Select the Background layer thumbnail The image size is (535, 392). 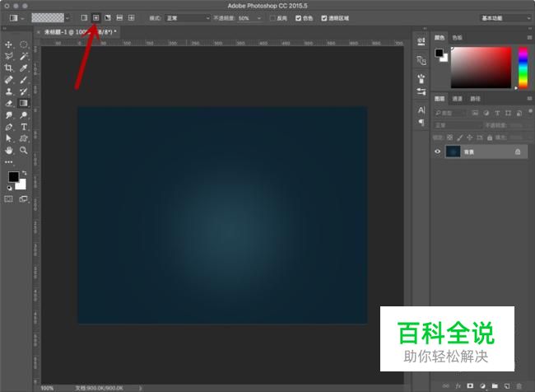[x=454, y=152]
